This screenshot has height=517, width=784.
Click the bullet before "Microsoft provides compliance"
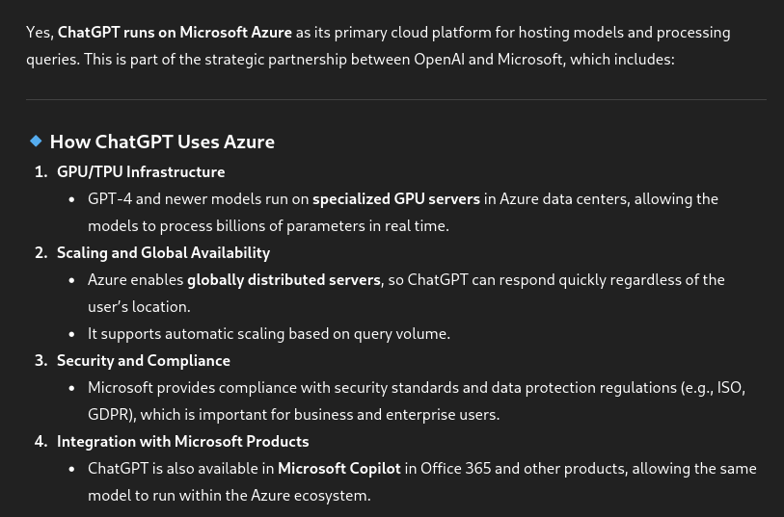(x=72, y=388)
